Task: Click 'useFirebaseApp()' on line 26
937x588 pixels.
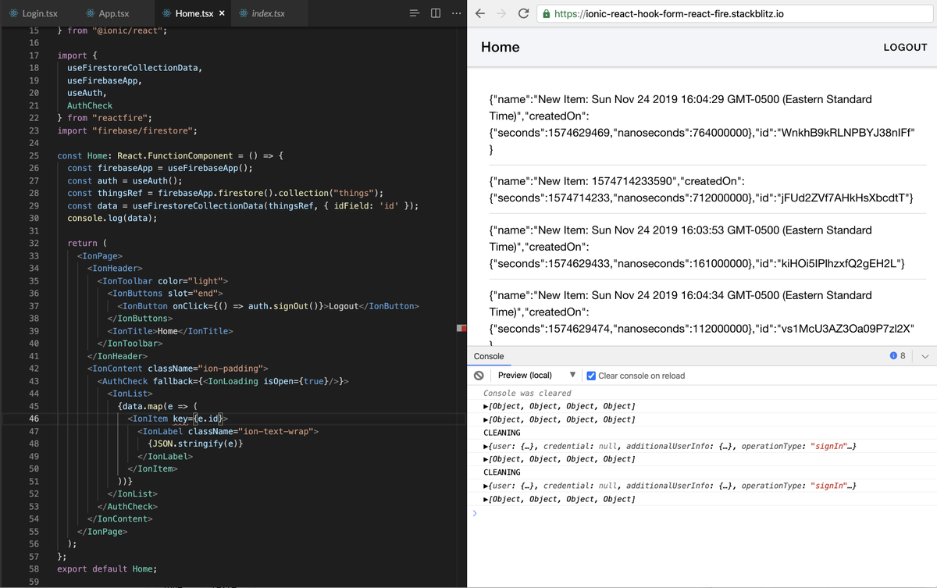Action: tap(208, 168)
